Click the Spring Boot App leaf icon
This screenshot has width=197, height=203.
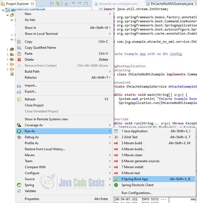(x=116, y=179)
